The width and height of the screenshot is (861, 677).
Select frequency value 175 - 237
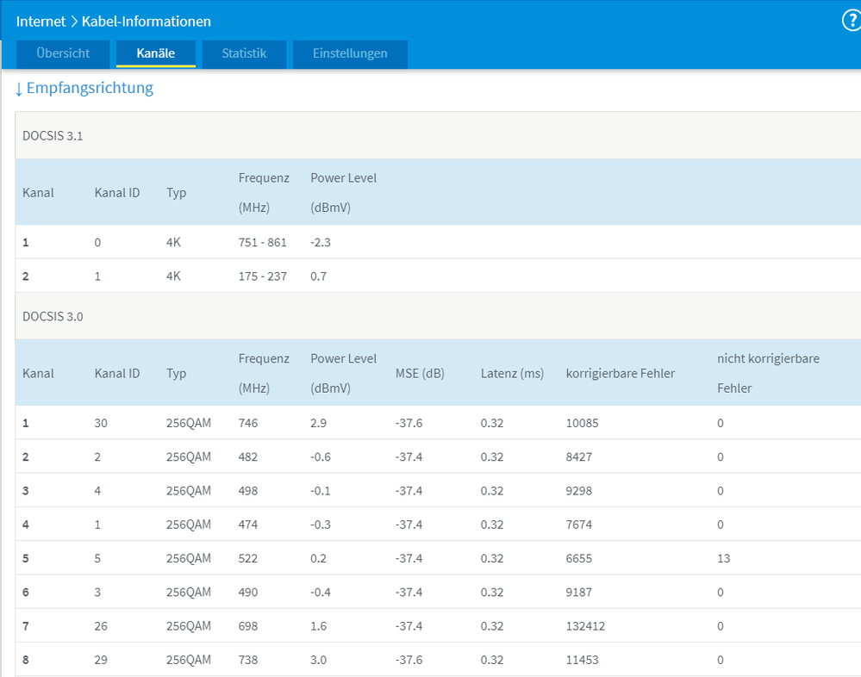tap(263, 276)
